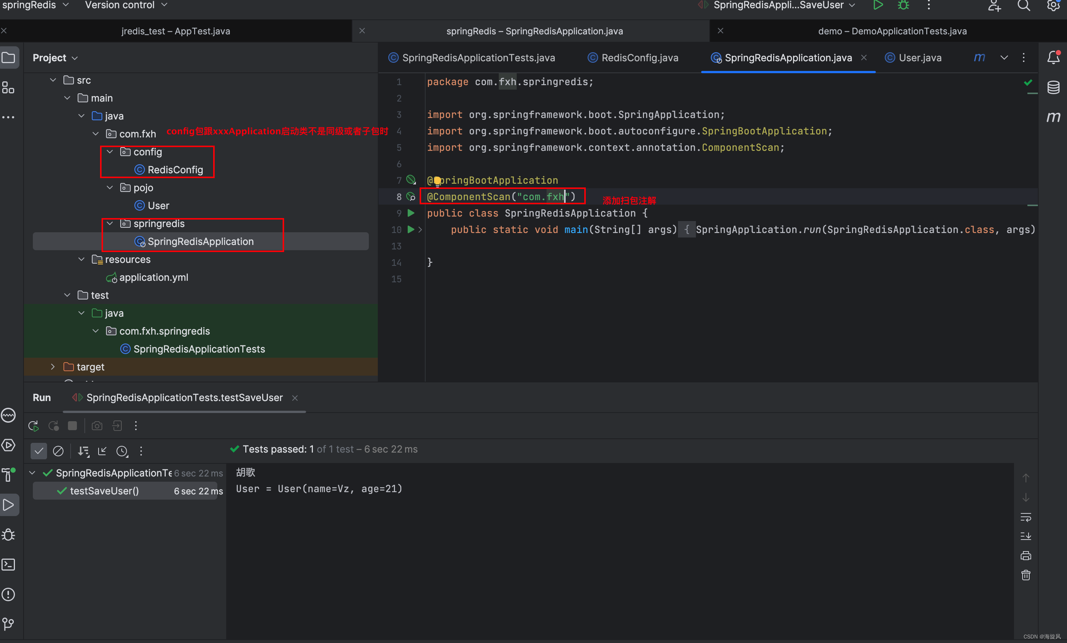Open the Debug tool window in left sidebar
This screenshot has width=1067, height=643.
point(8,534)
